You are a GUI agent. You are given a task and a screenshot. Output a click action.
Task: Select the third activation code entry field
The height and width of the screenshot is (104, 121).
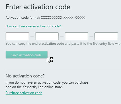coord(77,36)
